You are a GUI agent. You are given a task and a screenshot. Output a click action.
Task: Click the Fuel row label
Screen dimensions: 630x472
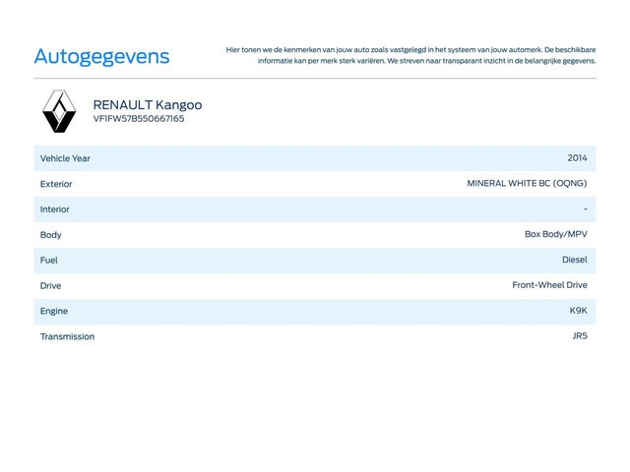pos(49,261)
